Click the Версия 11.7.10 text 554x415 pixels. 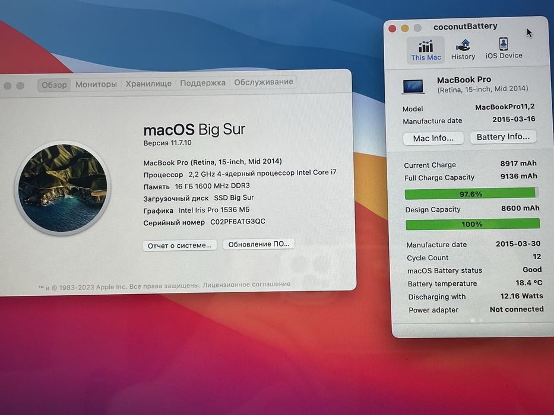[x=167, y=143]
